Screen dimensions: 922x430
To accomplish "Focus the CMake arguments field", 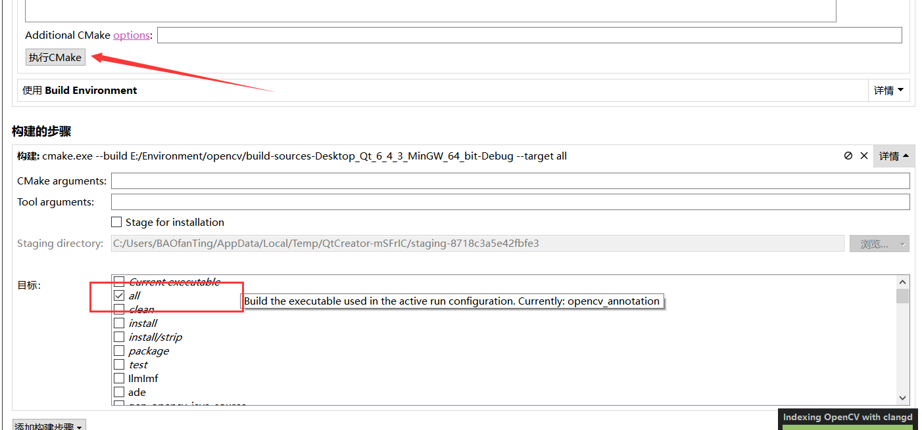I will (510, 181).
